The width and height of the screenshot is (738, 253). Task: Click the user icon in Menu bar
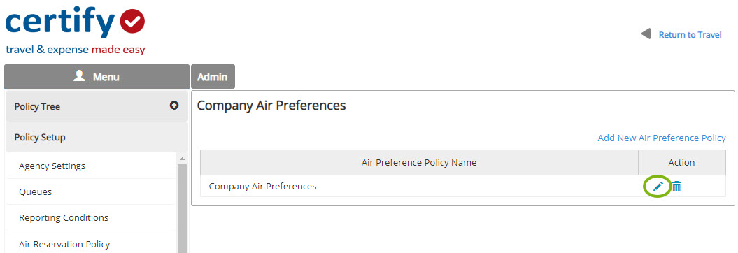[80, 75]
